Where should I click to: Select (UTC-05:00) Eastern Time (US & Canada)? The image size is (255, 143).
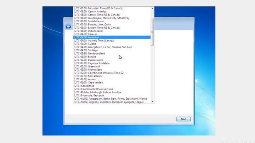[x=112, y=28]
